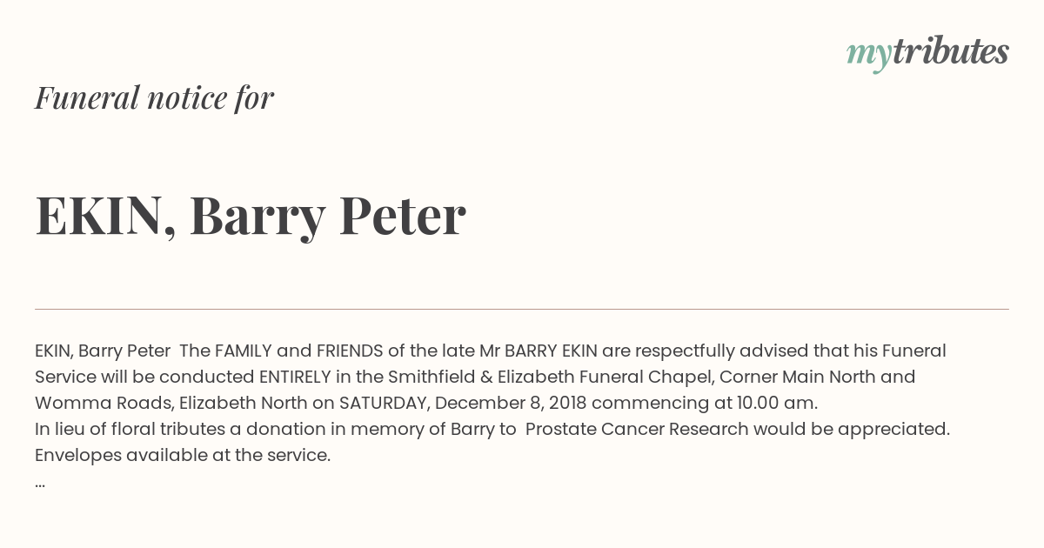Click the capitalized word "ENTIRELY"
This screenshot has width=1044, height=548.
coord(295,377)
